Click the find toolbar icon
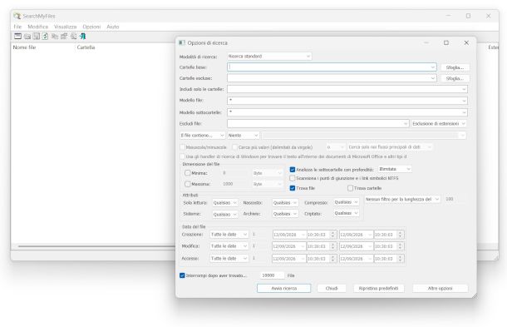The height and width of the screenshot is (327, 507). pyautogui.click(x=73, y=37)
